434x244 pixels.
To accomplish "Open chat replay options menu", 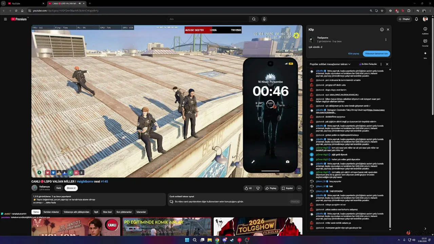I will pyautogui.click(x=381, y=64).
